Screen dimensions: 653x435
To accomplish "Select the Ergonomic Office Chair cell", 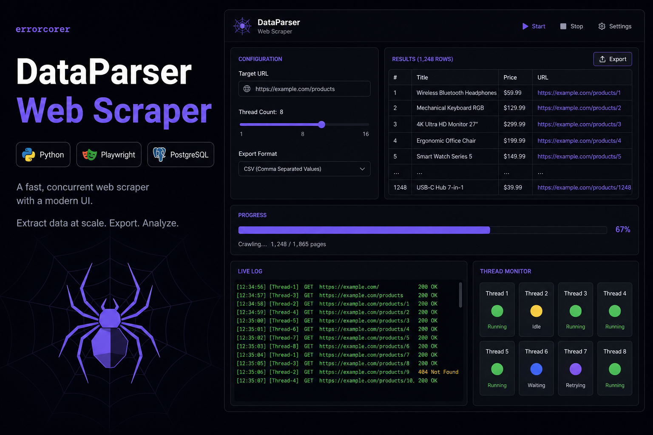I will (x=455, y=141).
